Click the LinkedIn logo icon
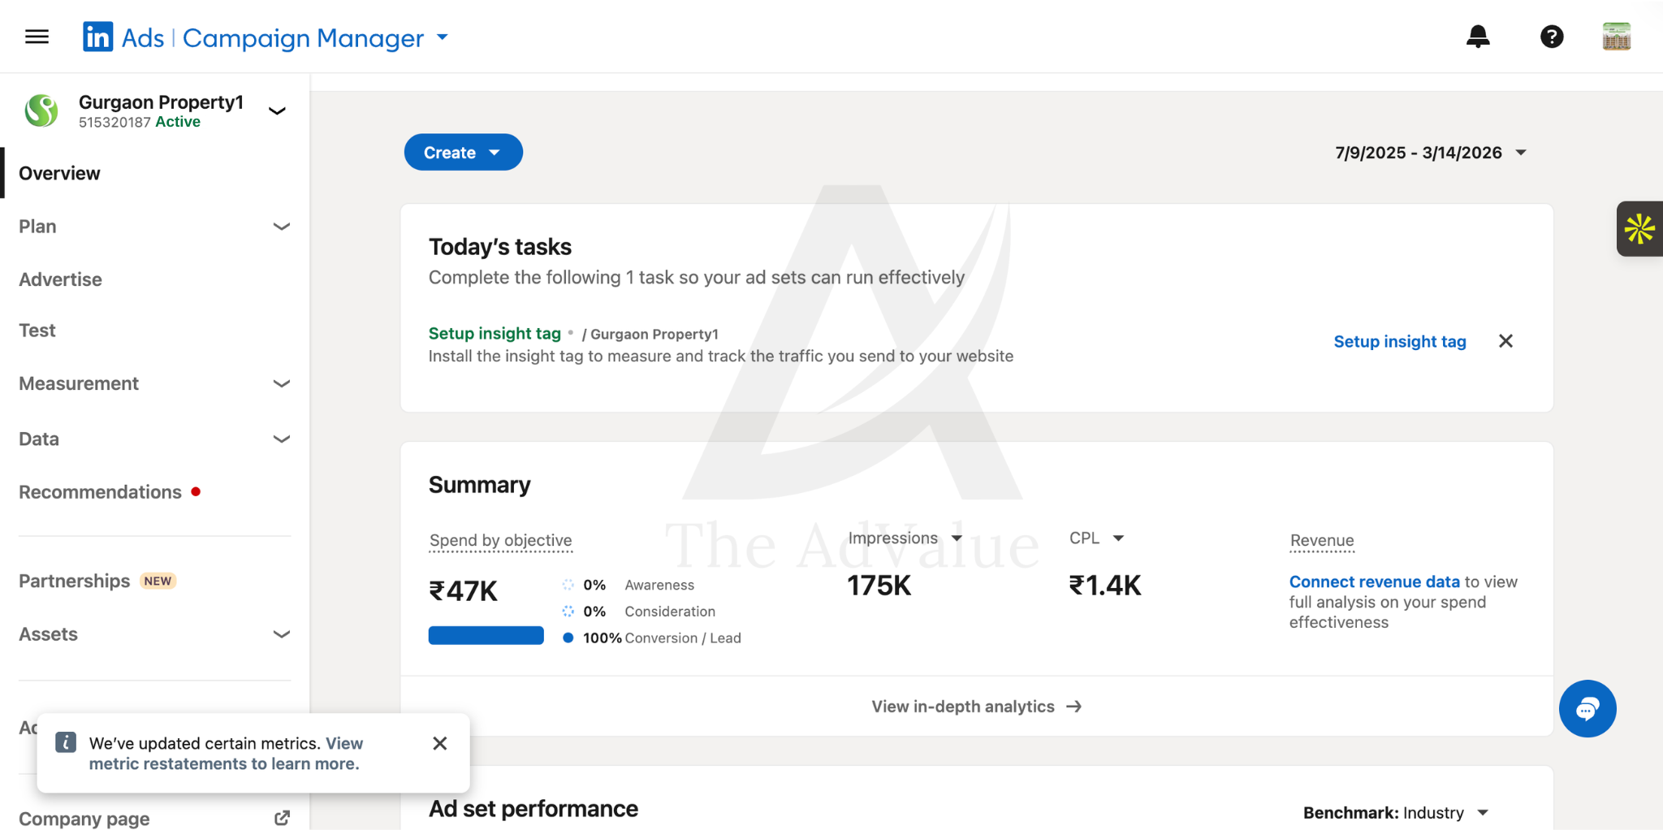This screenshot has height=830, width=1663. pos(98,37)
